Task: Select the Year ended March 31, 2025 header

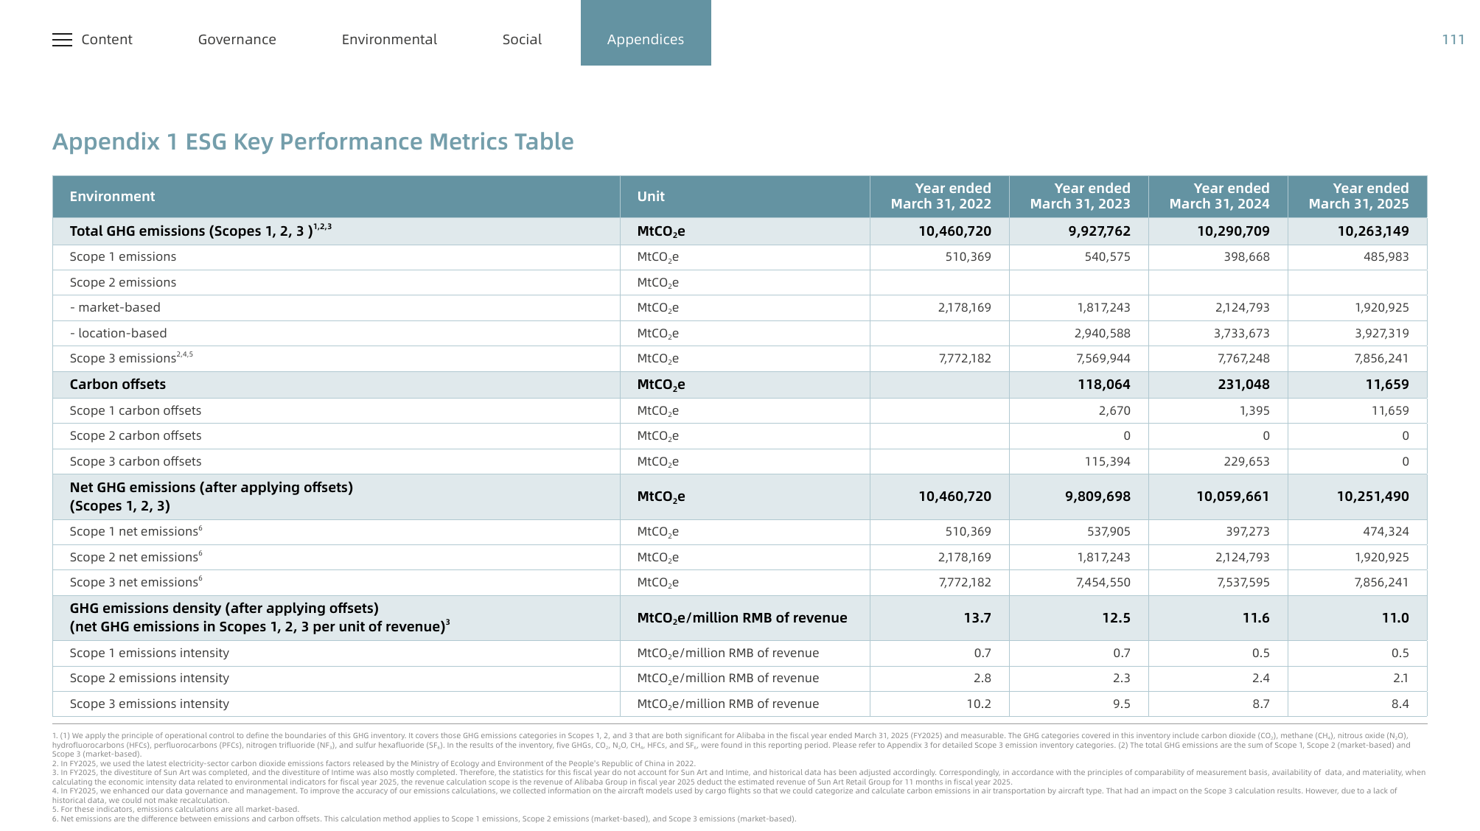Action: pyautogui.click(x=1358, y=196)
